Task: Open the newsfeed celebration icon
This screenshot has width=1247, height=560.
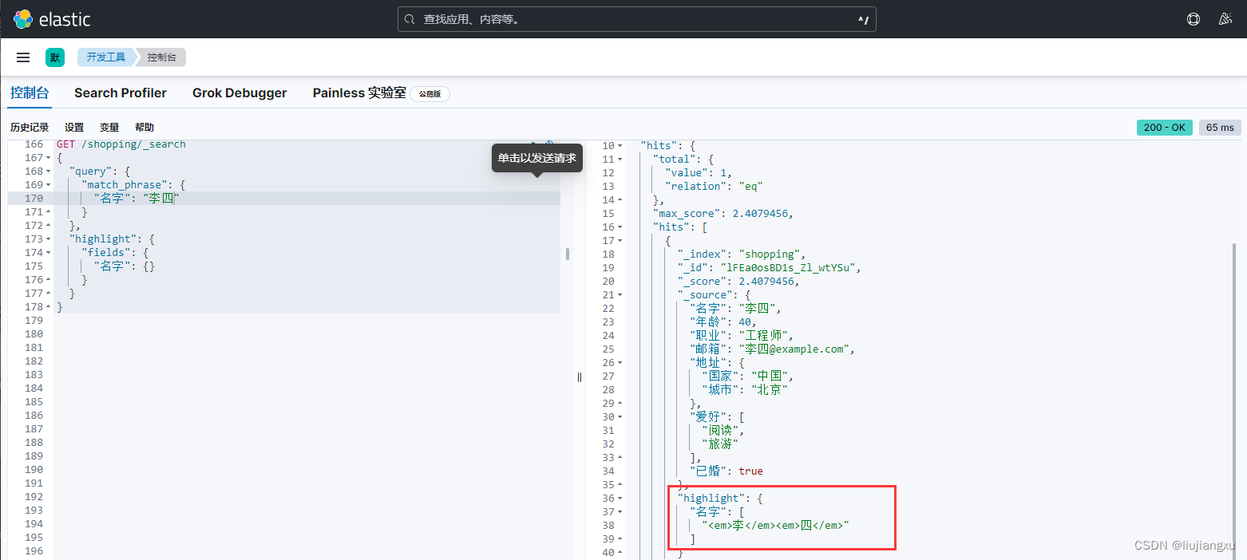Action: [1225, 19]
